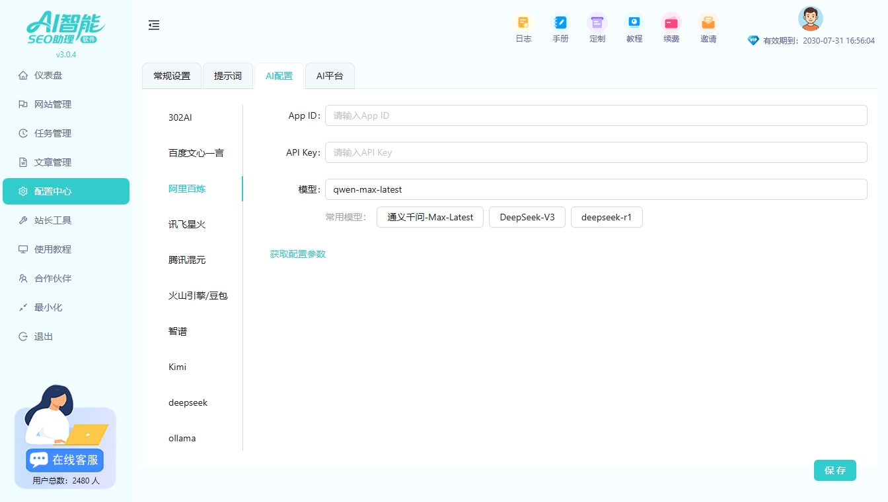Select Kimi from the provider list
Viewport: 888px width, 502px height.
coord(177,366)
